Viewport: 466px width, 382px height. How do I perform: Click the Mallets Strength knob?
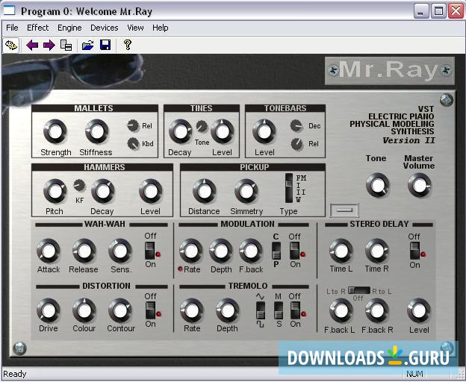[x=55, y=132]
